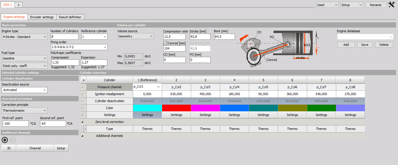Click the plus corner cell of cylinder table

(84, 80)
